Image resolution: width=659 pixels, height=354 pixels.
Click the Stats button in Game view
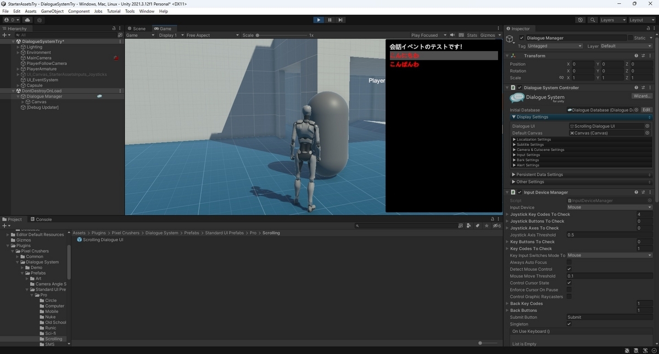pyautogui.click(x=472, y=35)
